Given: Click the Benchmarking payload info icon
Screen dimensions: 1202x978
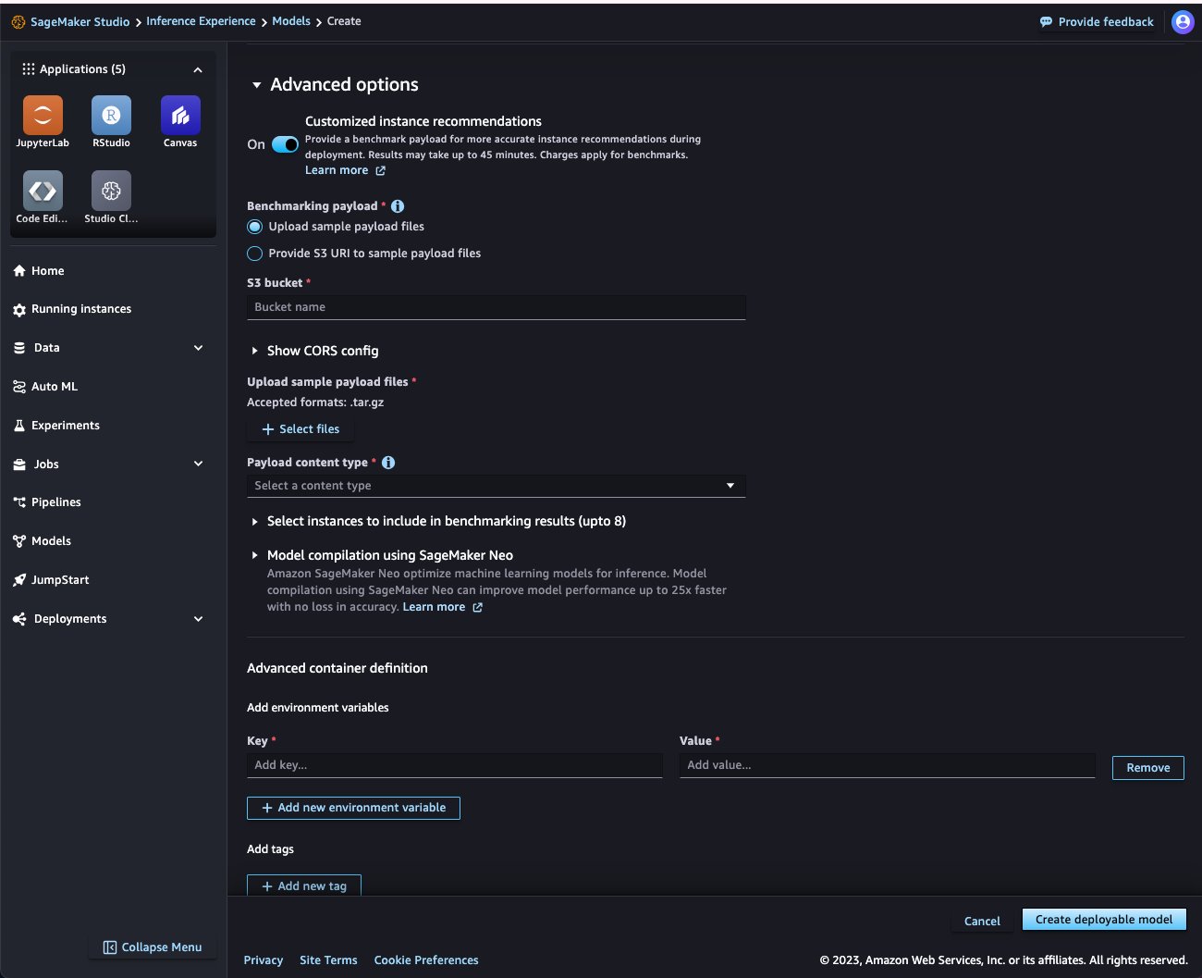Looking at the screenshot, I should pos(398,206).
